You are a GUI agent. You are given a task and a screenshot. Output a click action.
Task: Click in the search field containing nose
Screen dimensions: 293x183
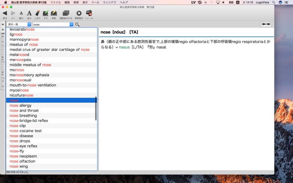(51, 25)
